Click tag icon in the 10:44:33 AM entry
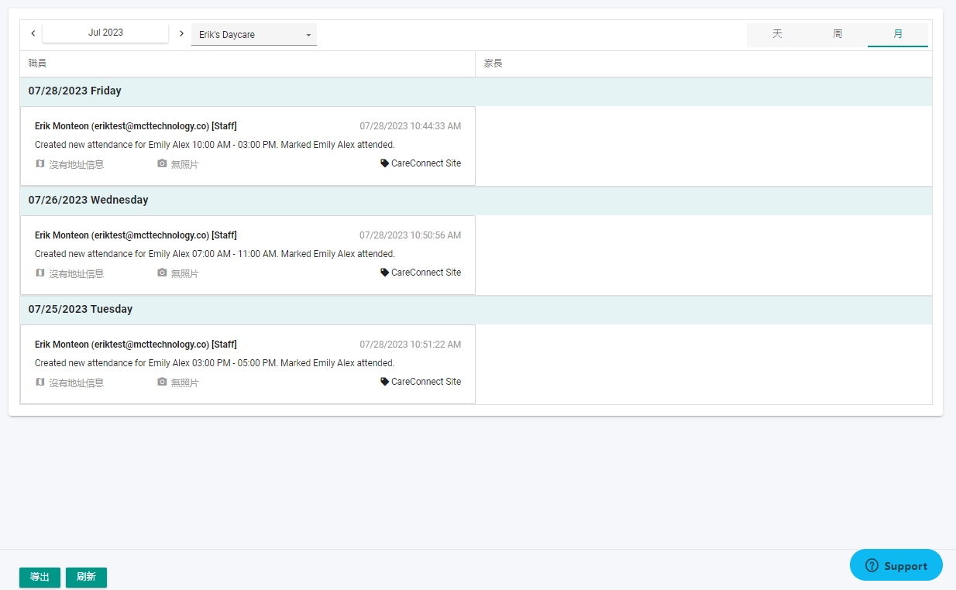This screenshot has width=956, height=590. (x=384, y=164)
